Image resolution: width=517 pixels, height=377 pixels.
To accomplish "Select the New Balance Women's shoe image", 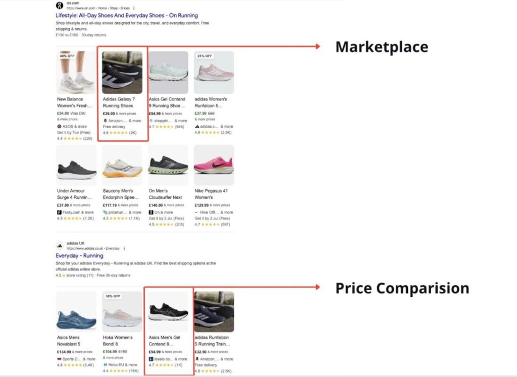I will (x=76, y=72).
